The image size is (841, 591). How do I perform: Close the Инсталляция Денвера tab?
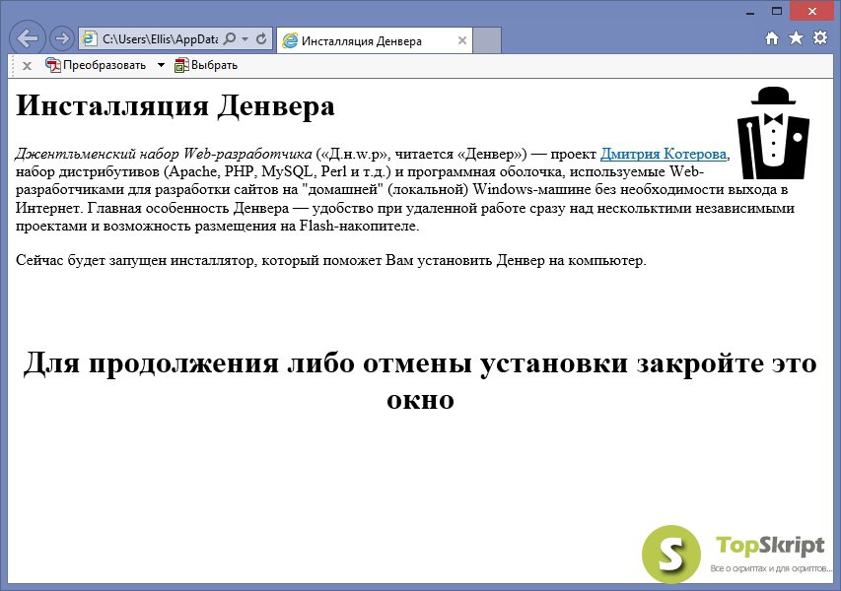coord(461,40)
